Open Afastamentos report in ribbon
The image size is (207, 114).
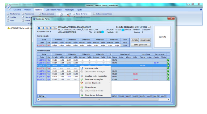pos(14,14)
